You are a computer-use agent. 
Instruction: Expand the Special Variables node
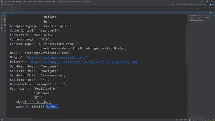(190, 20)
